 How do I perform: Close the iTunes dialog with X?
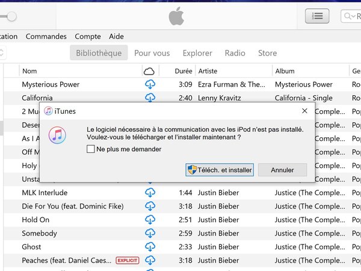pos(304,111)
